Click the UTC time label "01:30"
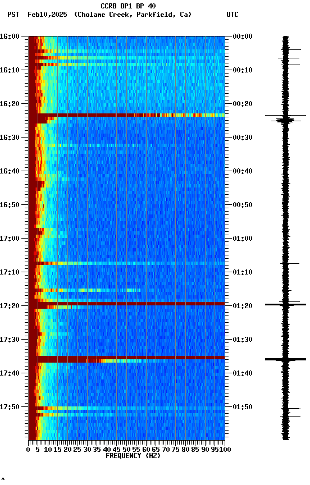The width and height of the screenshot is (310, 485). coord(243,340)
